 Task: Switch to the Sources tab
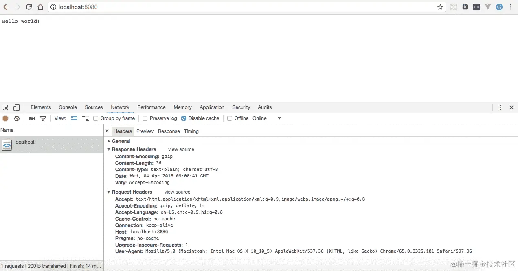94,107
